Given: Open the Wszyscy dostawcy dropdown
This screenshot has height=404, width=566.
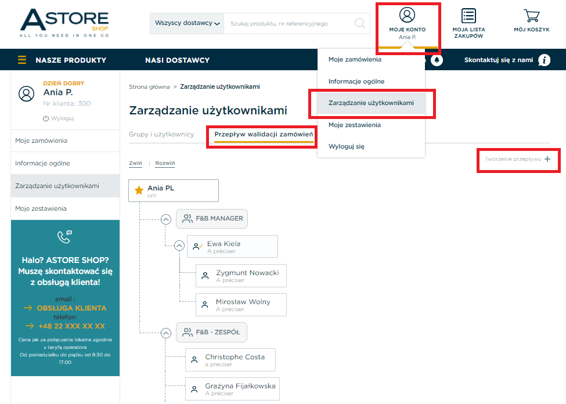Looking at the screenshot, I should tap(187, 23).
